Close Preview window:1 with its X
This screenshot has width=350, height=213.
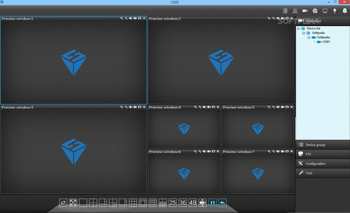click(144, 18)
